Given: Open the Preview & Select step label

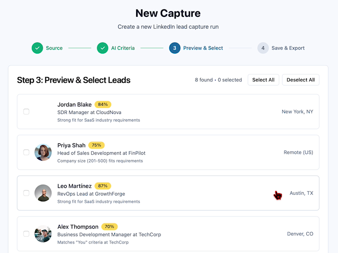Looking at the screenshot, I should coord(203,48).
